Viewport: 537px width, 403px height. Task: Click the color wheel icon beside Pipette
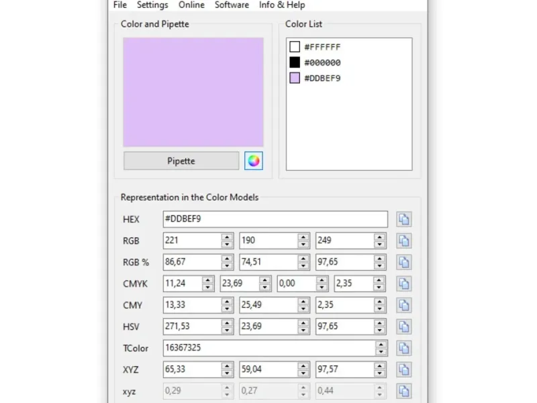253,161
